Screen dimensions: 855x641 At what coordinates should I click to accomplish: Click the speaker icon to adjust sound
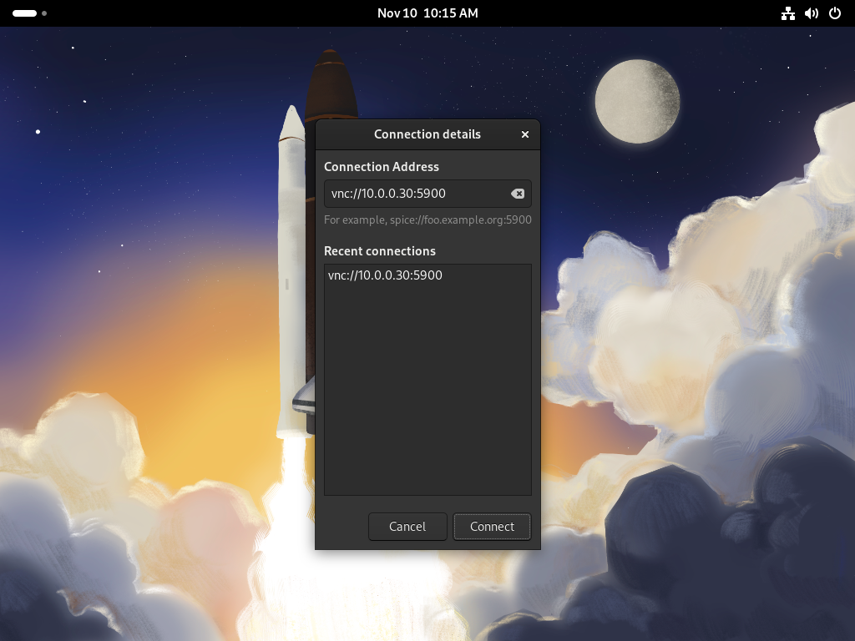coord(811,13)
